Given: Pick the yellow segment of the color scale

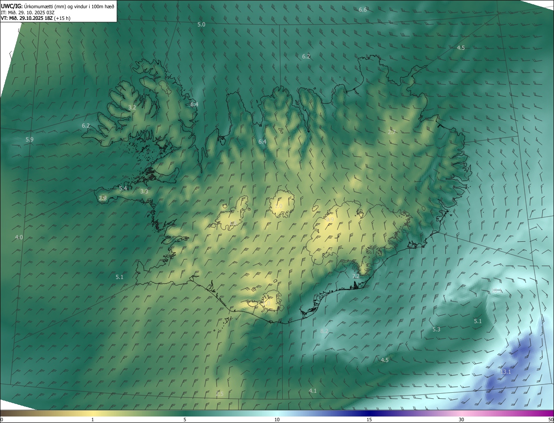Looking at the screenshot, I should click(93, 413).
